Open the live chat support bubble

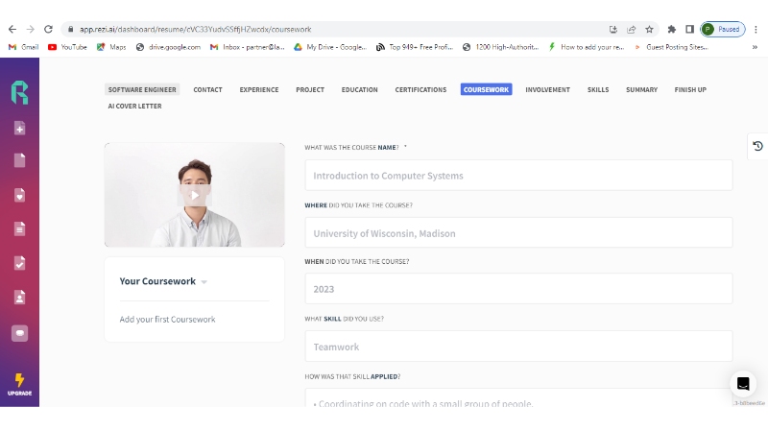click(742, 384)
